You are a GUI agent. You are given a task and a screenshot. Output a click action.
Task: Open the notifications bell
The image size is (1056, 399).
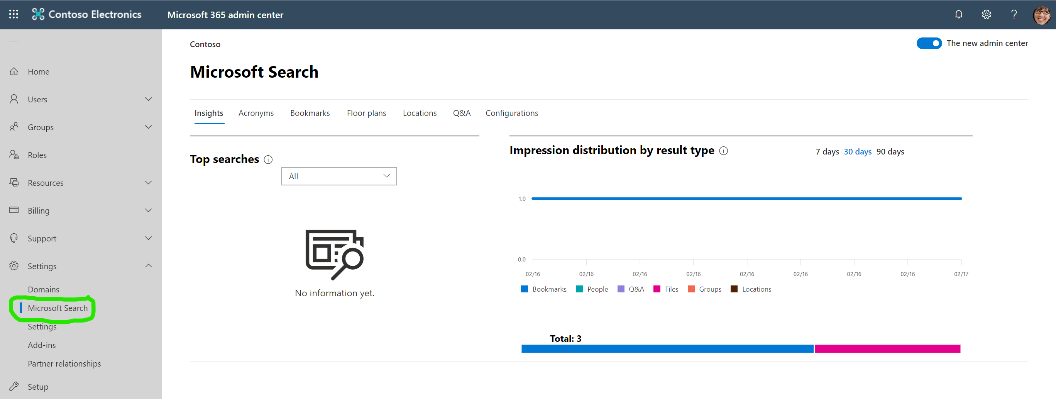tap(958, 14)
